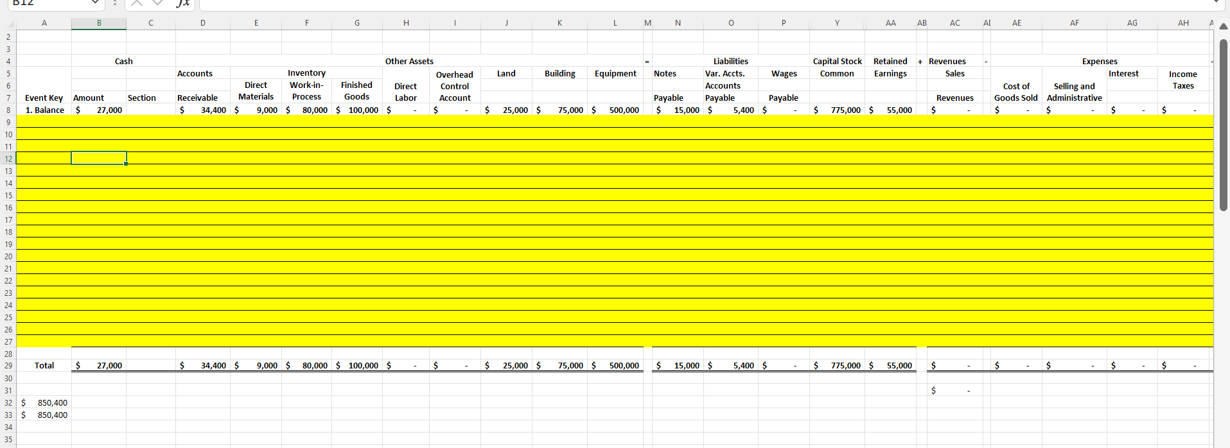Viewport: 1230px width, 448px height.
Task: Click the Insert Function fx icon
Action: tap(184, 3)
